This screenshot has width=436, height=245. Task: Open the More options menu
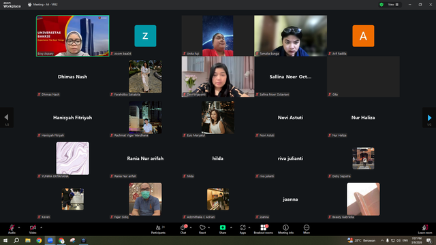(307, 229)
